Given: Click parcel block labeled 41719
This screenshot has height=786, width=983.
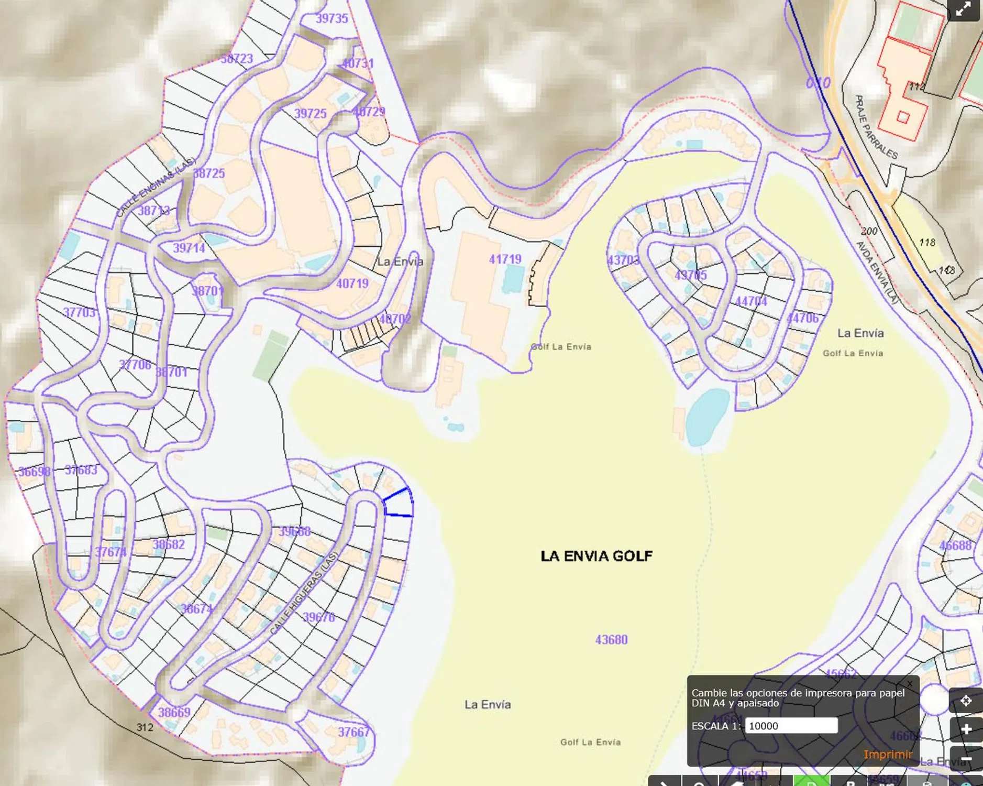Looking at the screenshot, I should 505,259.
